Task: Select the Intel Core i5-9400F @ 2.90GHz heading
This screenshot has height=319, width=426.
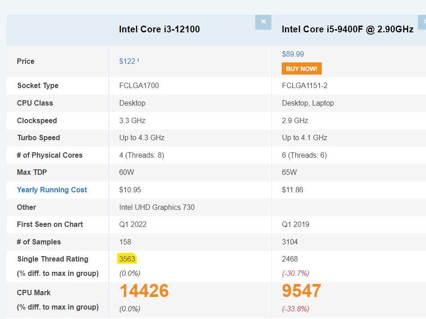Action: [347, 29]
